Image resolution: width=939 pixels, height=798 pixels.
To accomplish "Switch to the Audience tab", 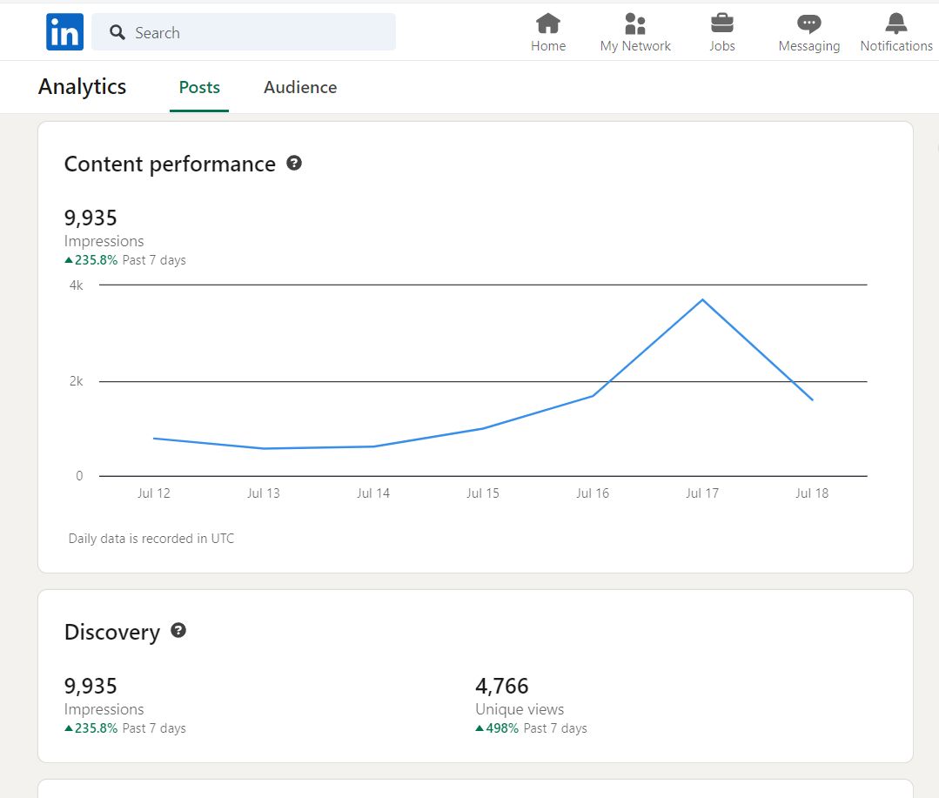I will [x=300, y=87].
